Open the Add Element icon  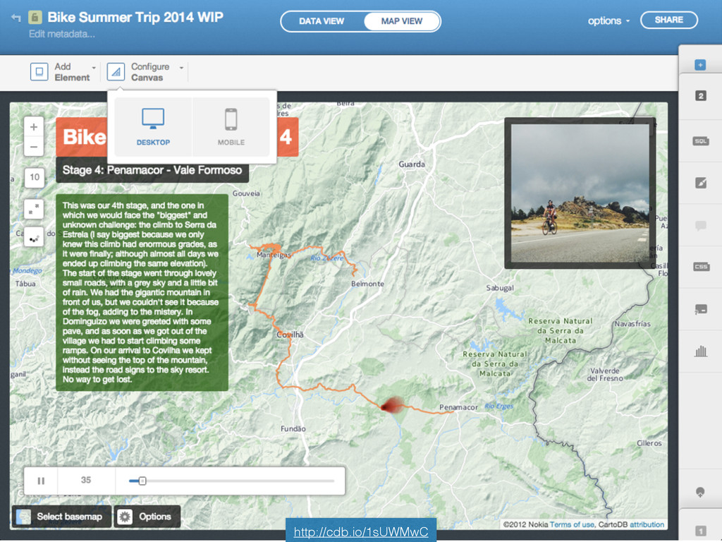(x=39, y=72)
